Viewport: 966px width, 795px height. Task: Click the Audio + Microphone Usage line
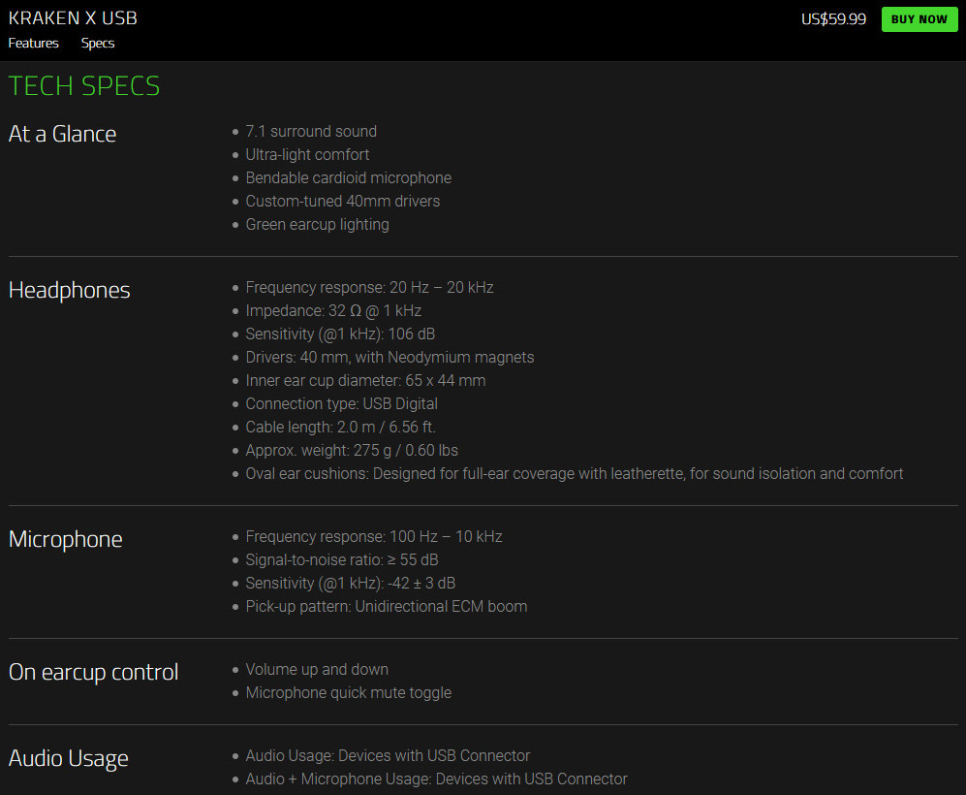coord(436,779)
